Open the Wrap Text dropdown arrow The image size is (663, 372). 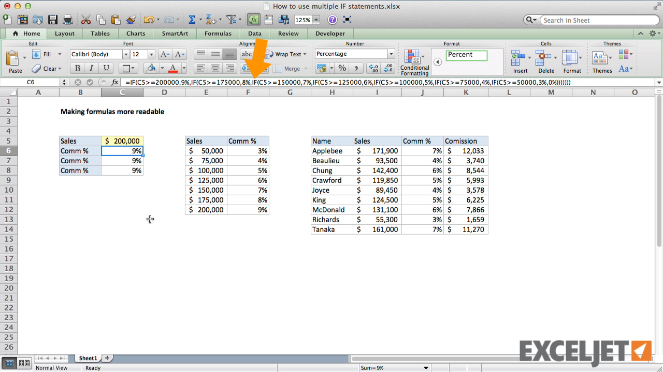coord(305,54)
